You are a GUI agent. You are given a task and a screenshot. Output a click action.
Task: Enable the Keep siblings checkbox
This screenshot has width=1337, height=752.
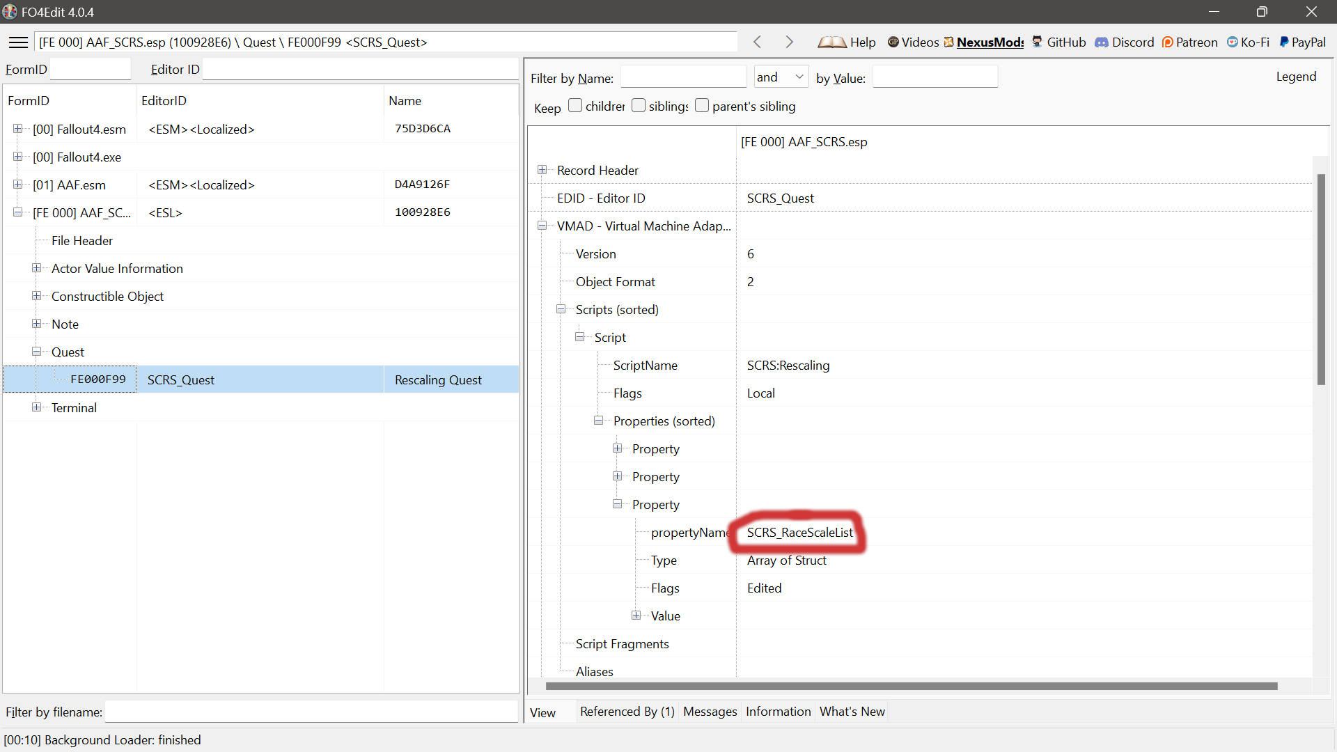(639, 106)
